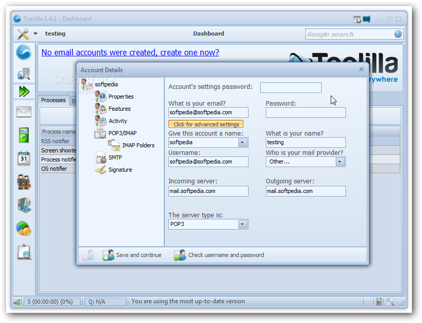Screen dimensions: 422x323
Task: Select the RSS notifier process row
Action: tap(58, 141)
